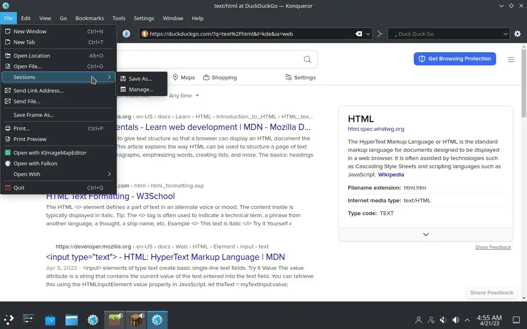
Task: Switch to the Maps tab
Action: point(184,77)
